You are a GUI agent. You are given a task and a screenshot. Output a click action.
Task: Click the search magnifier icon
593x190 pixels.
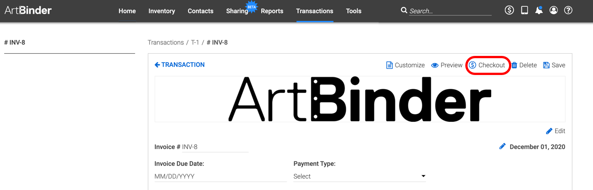coord(404,10)
